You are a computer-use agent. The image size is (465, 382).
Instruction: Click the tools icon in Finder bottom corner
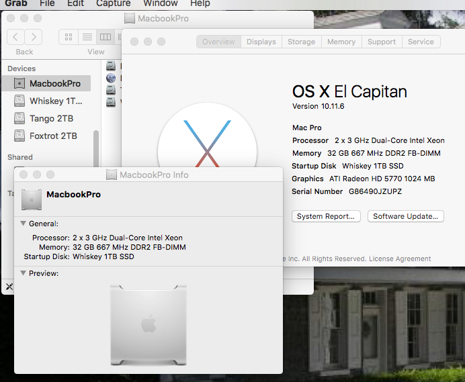(x=9, y=287)
